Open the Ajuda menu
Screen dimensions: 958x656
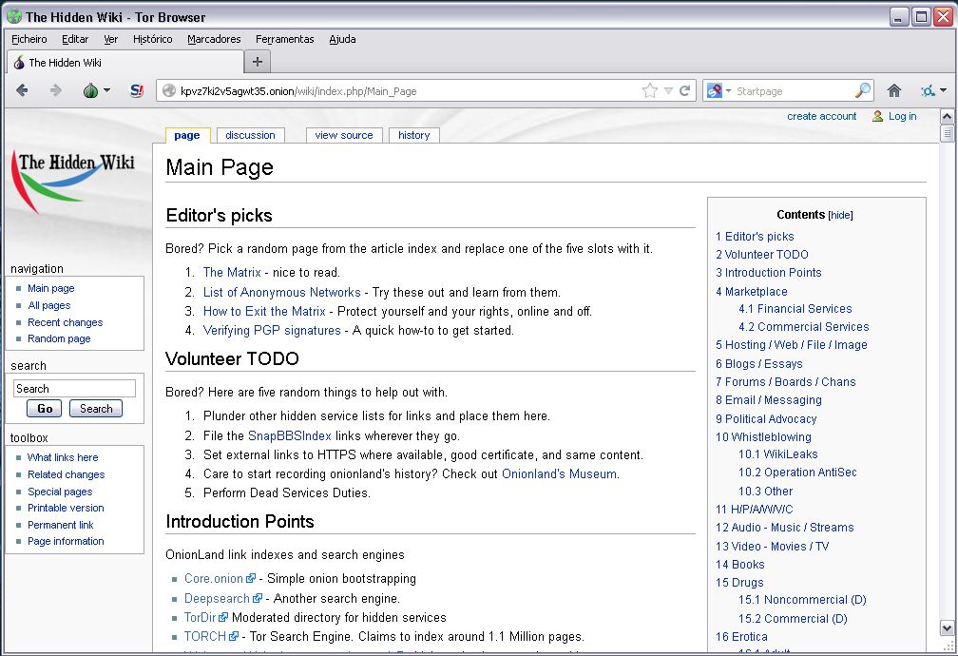pos(342,39)
